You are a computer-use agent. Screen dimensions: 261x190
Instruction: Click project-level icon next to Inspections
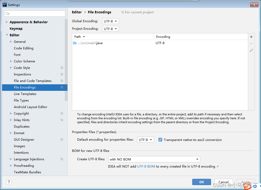coord(62,74)
